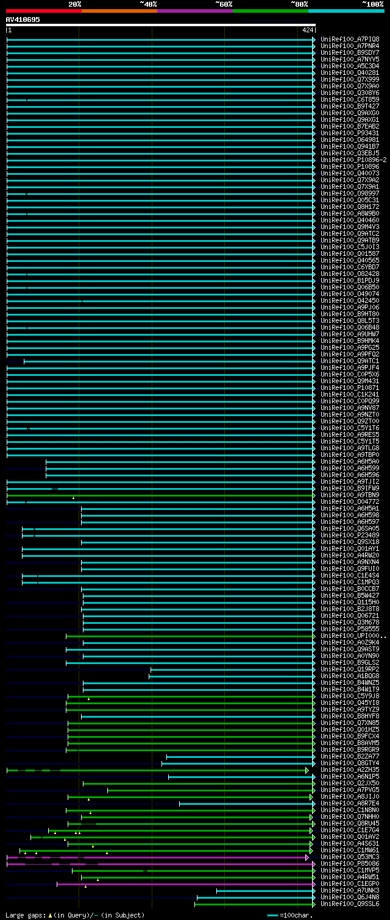
Task: Select label UniRef100_A2ZH35
Action: point(350,770)
